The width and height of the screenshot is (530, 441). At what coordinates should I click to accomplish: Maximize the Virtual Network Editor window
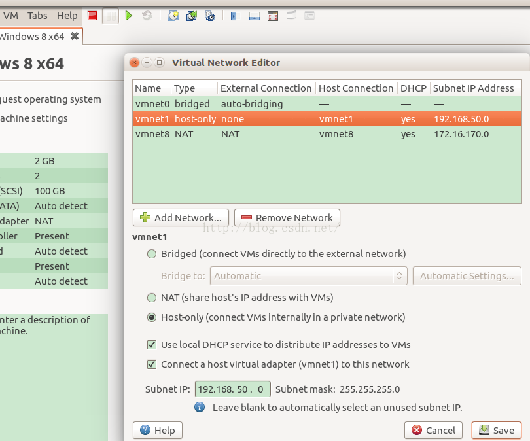(159, 63)
